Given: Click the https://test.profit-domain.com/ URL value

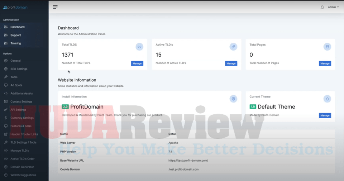Looking at the screenshot, I should click(x=188, y=161).
